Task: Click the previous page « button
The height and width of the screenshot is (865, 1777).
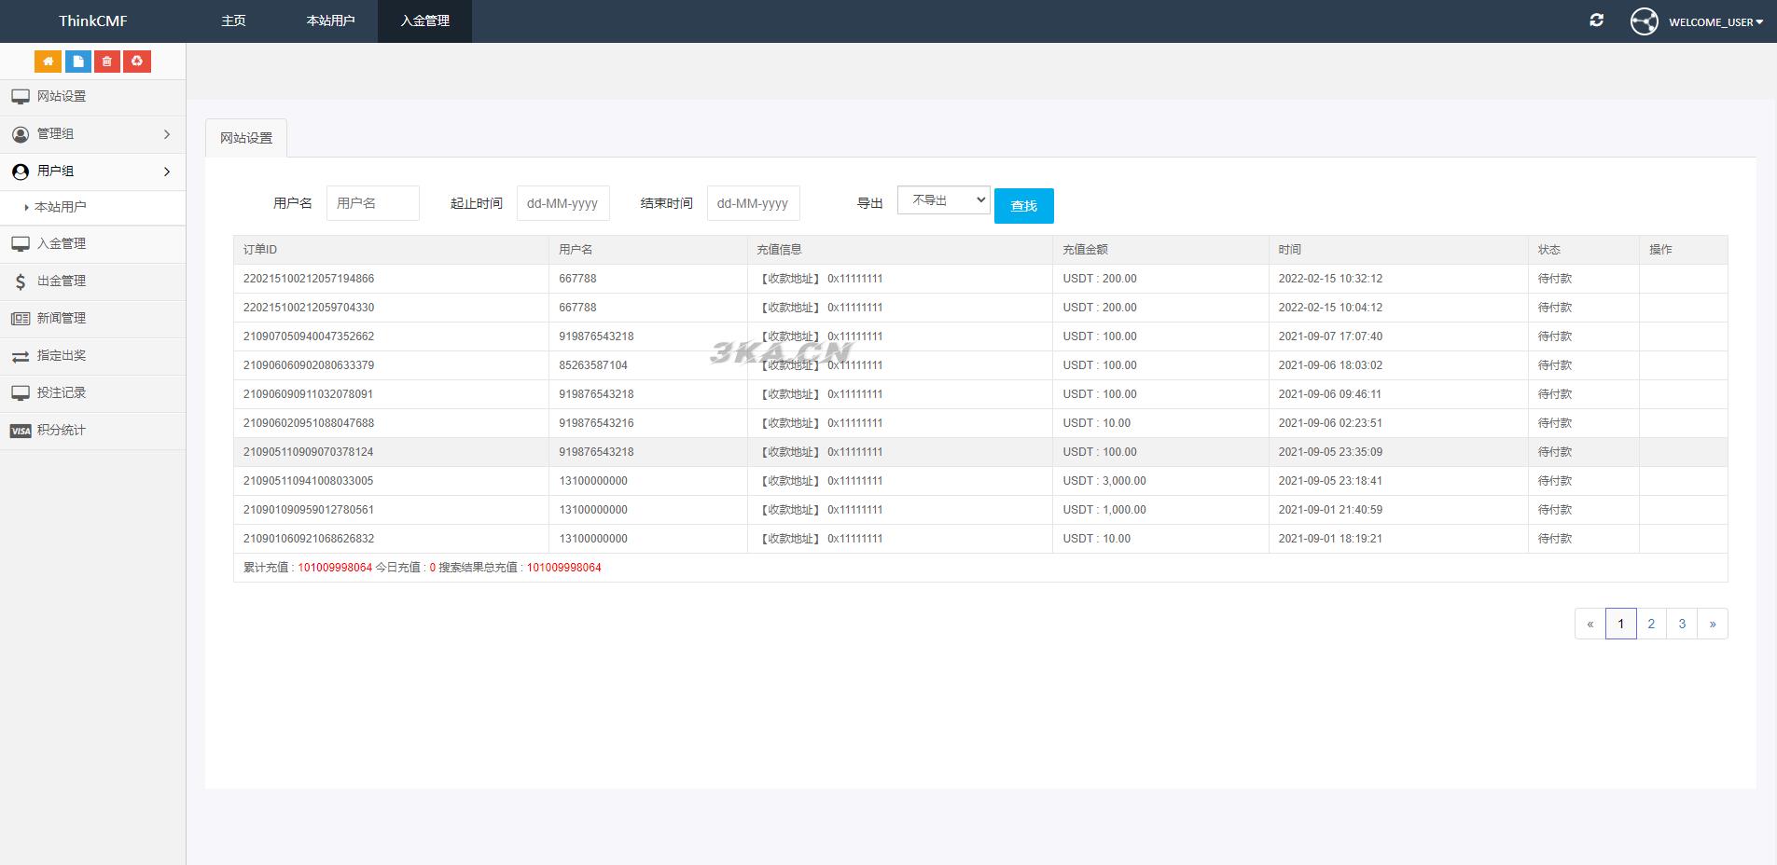Action: point(1590,624)
